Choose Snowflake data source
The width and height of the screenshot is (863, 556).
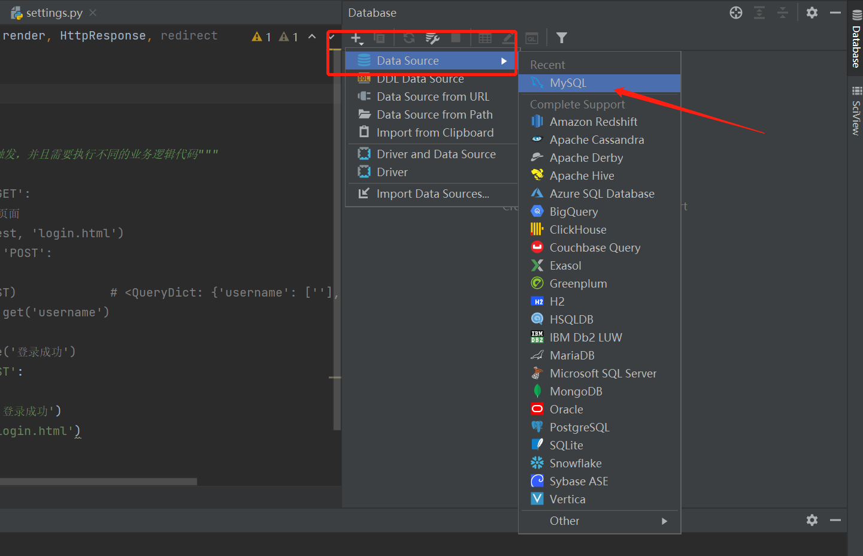coord(599,463)
